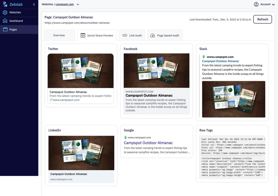Collapse the sidebar with the chevron arrow

click(34, 4)
